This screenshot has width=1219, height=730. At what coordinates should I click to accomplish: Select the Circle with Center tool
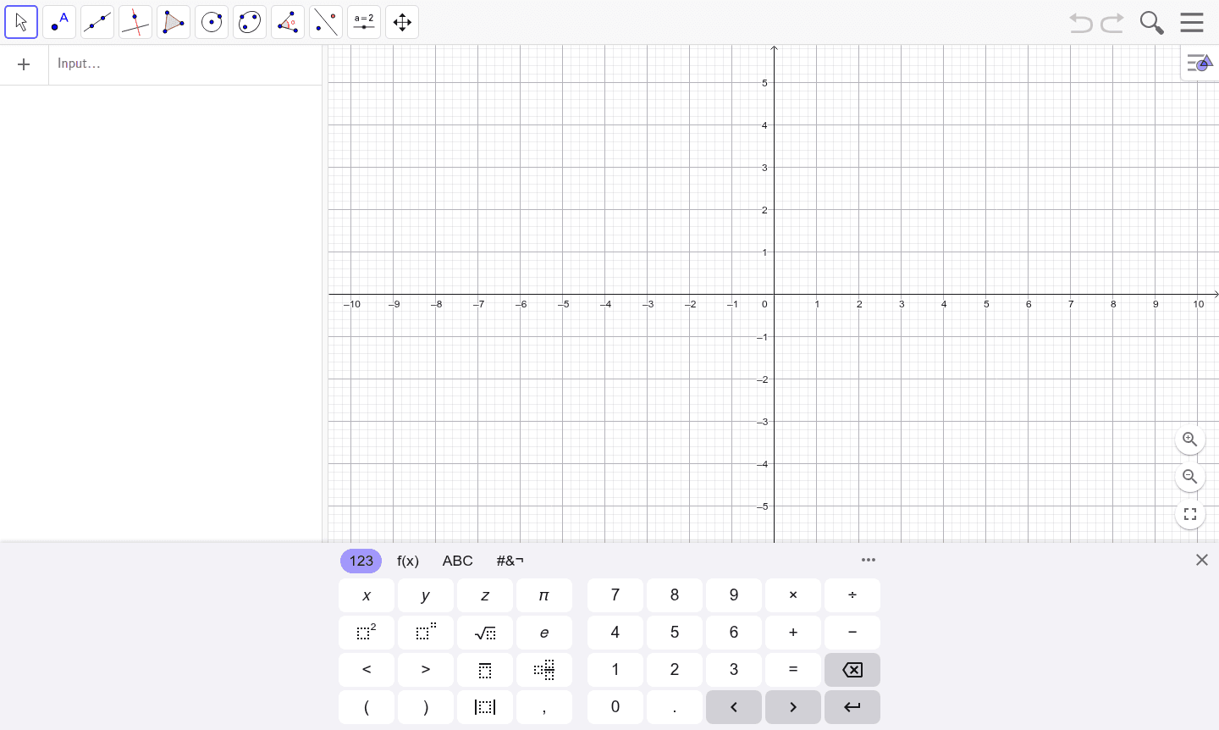click(x=212, y=22)
